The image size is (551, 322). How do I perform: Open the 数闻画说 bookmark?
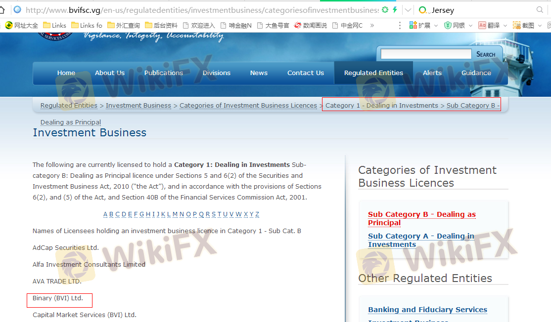pos(311,25)
